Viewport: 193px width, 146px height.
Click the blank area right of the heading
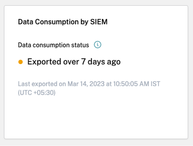coord(147,22)
